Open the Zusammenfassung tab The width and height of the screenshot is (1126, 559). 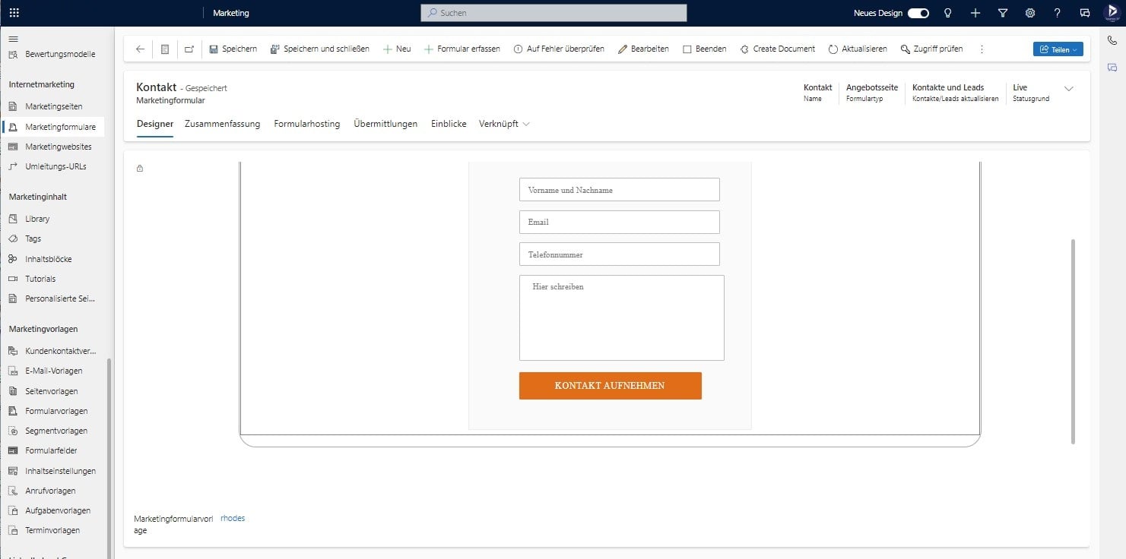point(222,123)
